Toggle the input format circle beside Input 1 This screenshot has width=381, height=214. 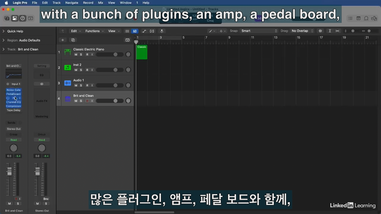8,84
